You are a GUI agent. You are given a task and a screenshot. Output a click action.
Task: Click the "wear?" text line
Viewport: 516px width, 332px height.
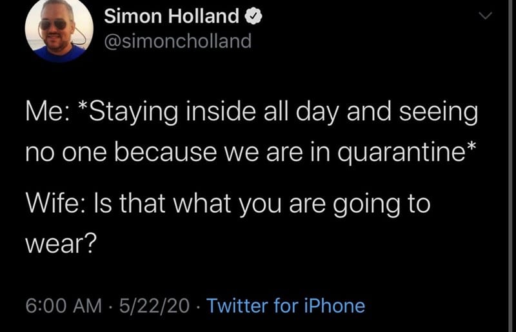[x=61, y=244]
